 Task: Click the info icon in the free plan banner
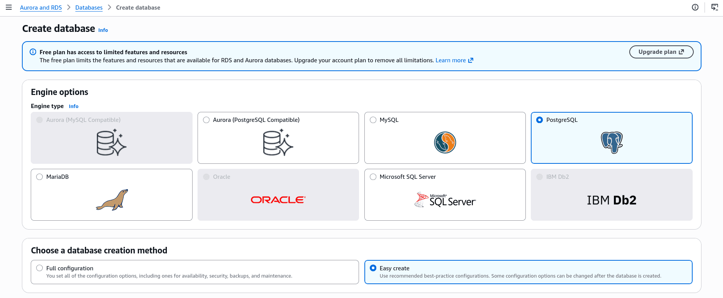(x=33, y=52)
